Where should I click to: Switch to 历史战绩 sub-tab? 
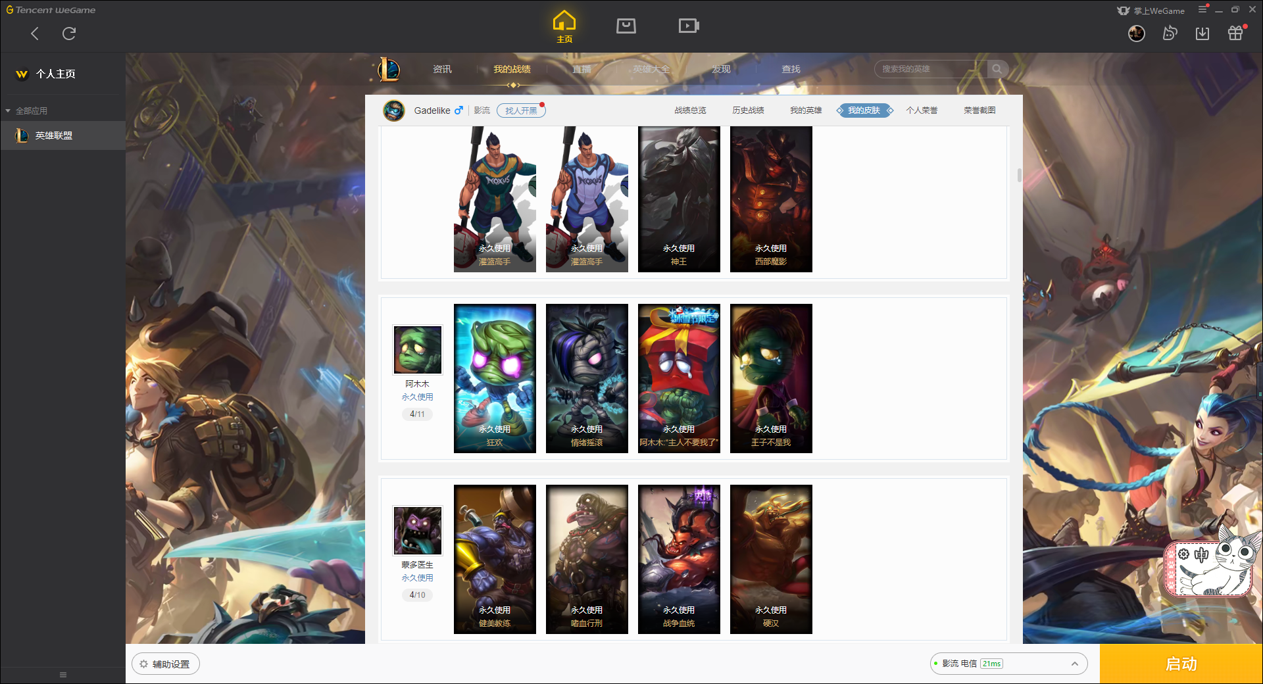pyautogui.click(x=748, y=110)
